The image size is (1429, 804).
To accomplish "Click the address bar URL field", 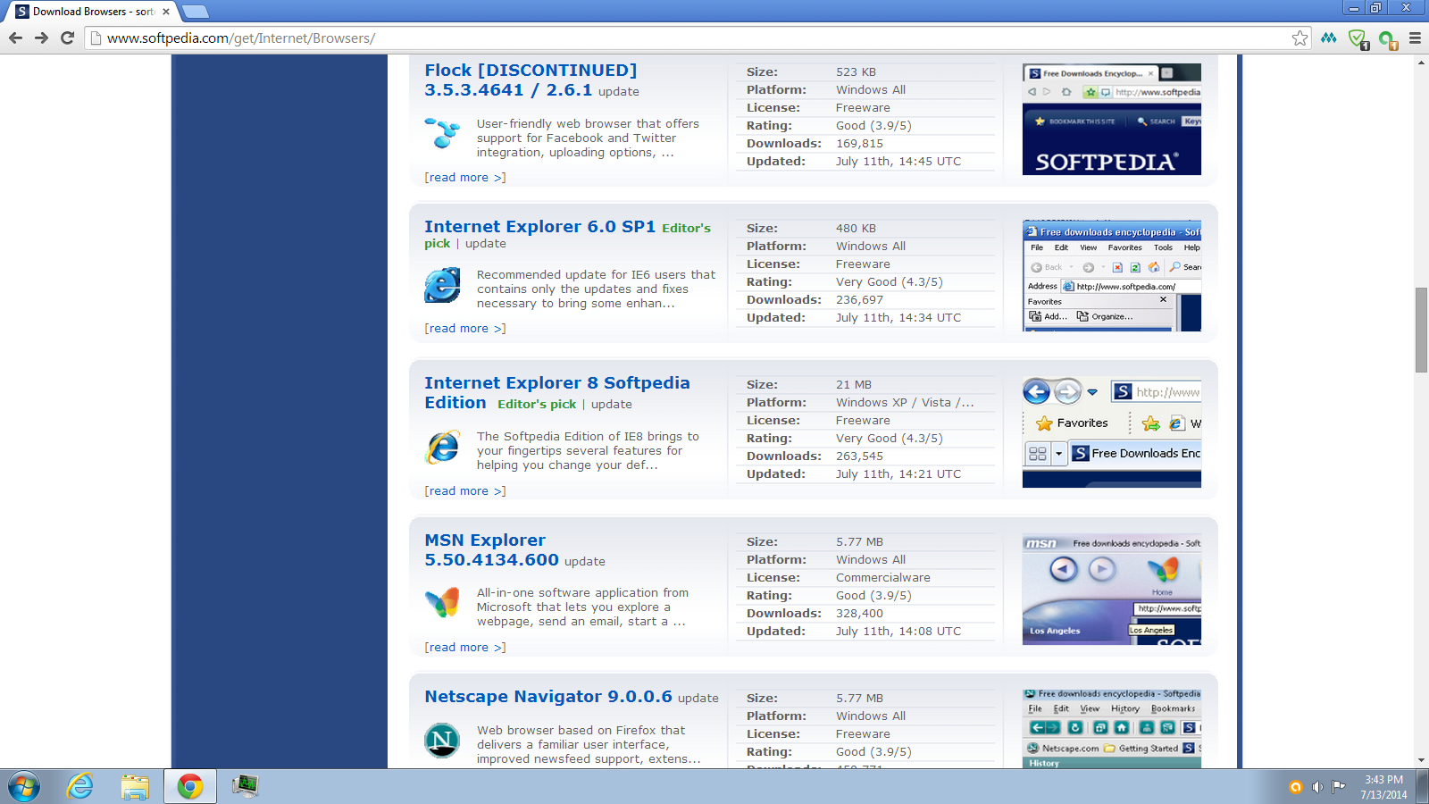I will click(625, 38).
